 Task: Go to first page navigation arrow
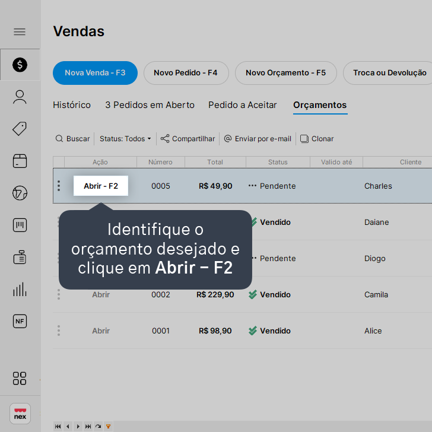[58, 427]
